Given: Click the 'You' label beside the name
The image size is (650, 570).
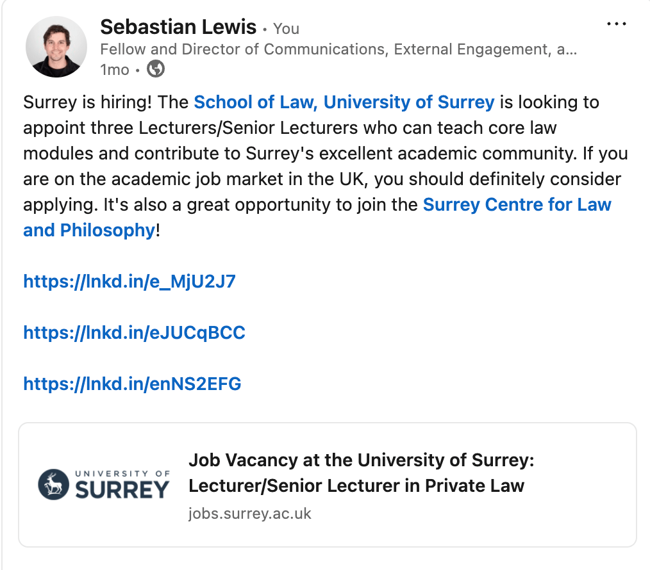Looking at the screenshot, I should click(x=286, y=28).
